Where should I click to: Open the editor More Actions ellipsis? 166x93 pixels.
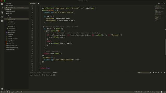(x=164, y=3)
